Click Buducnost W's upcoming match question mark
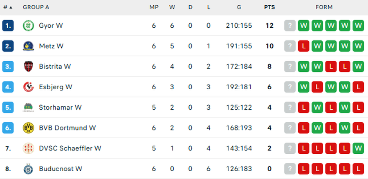Screen dimensions: 368x179 point(290,168)
